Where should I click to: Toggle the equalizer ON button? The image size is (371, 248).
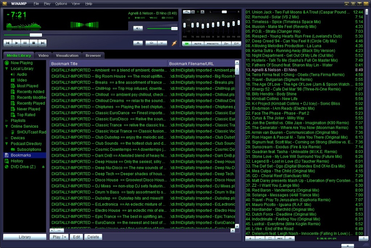point(187,43)
